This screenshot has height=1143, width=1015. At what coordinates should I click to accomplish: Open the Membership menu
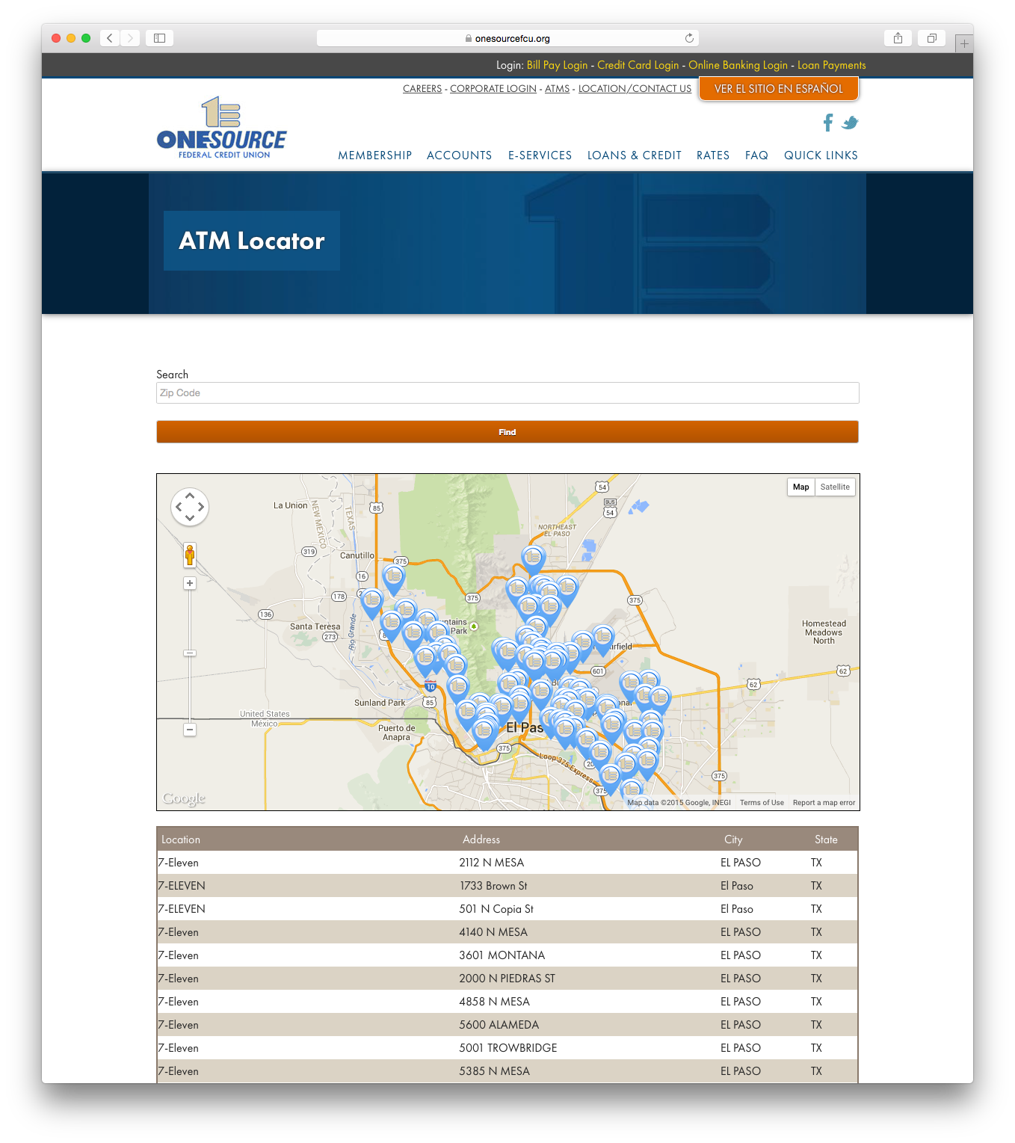click(375, 155)
